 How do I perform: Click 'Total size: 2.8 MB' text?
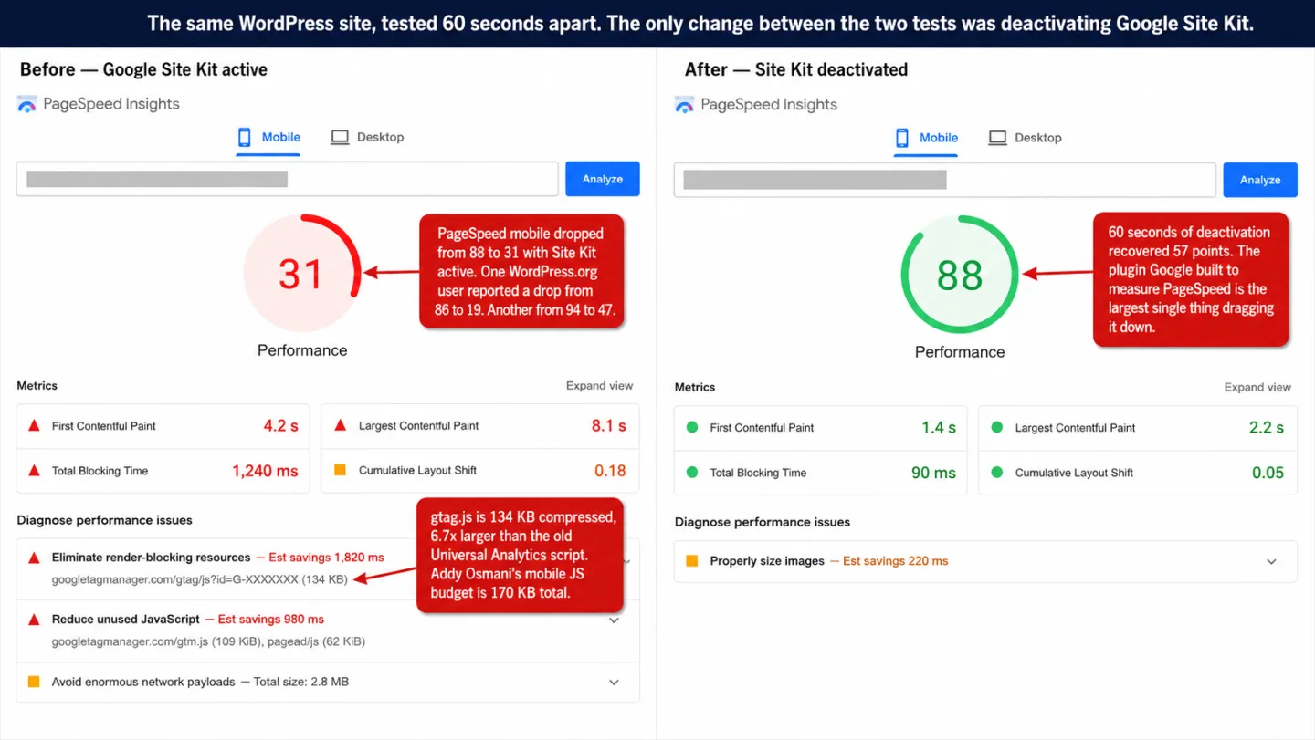pos(300,682)
